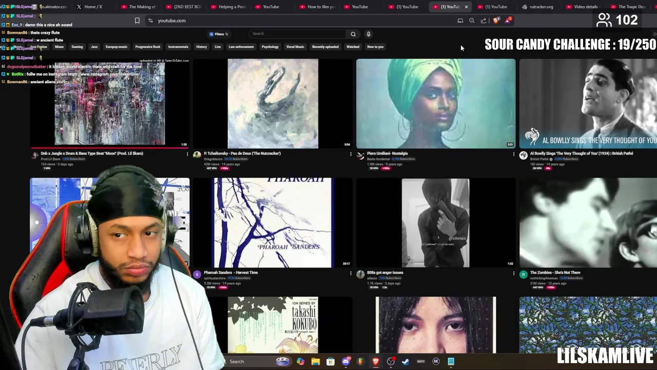The width and height of the screenshot is (657, 370).
Task: Select the Watched chip
Action: tap(353, 47)
